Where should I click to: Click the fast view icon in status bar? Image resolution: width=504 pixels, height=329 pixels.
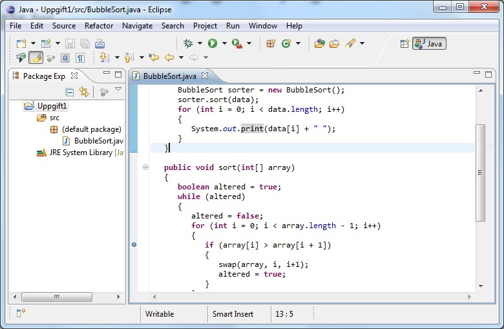point(21,313)
